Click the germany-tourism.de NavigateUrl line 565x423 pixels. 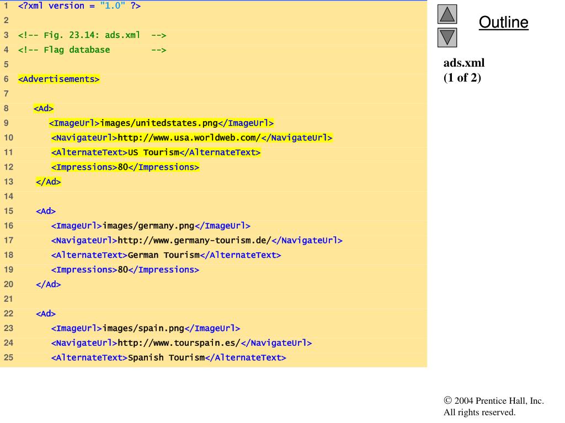tap(197, 240)
